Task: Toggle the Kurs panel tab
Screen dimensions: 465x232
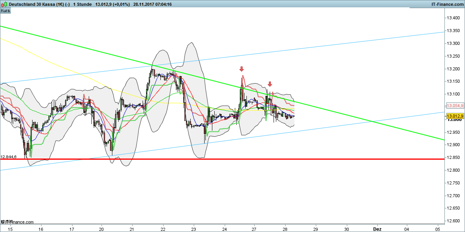Action: 5,10
